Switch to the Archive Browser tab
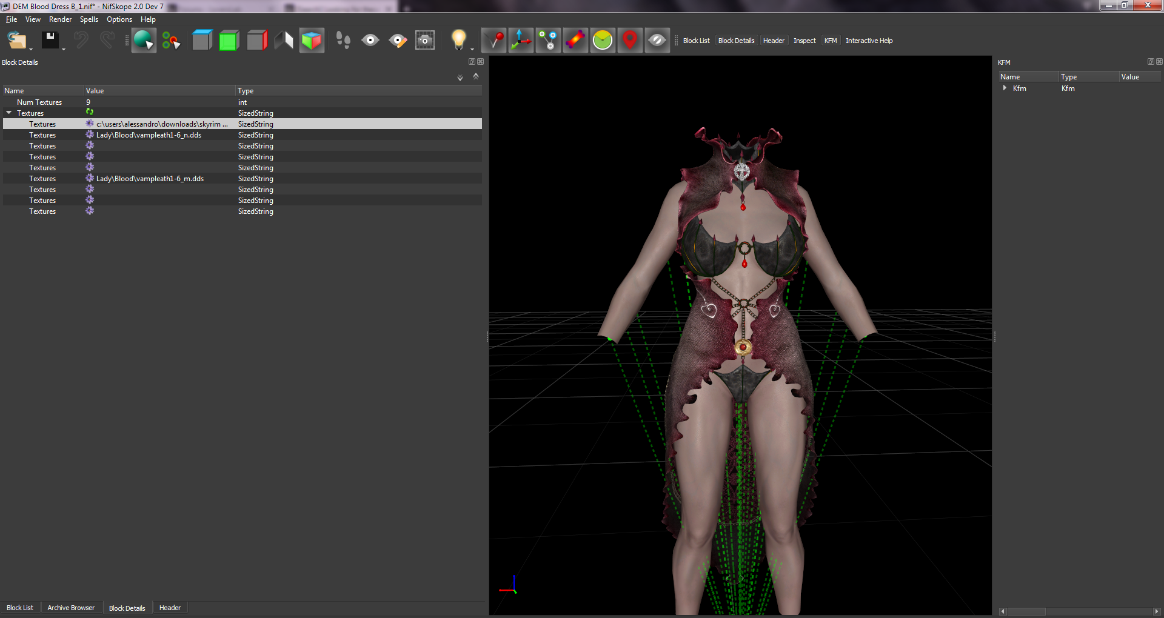1164x618 pixels. (71, 608)
